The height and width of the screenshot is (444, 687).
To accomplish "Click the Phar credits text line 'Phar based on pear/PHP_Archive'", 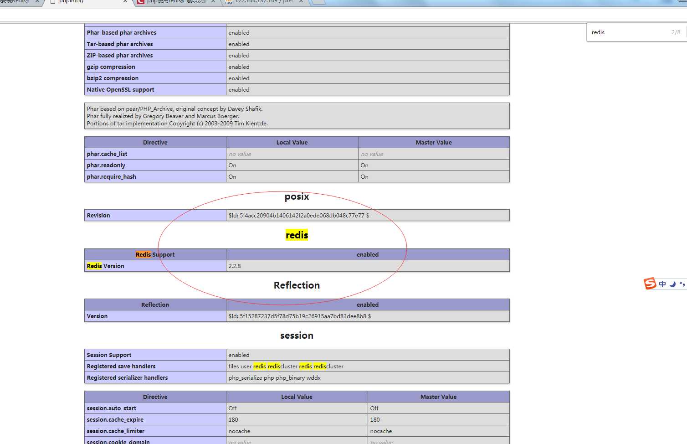I will [175, 108].
